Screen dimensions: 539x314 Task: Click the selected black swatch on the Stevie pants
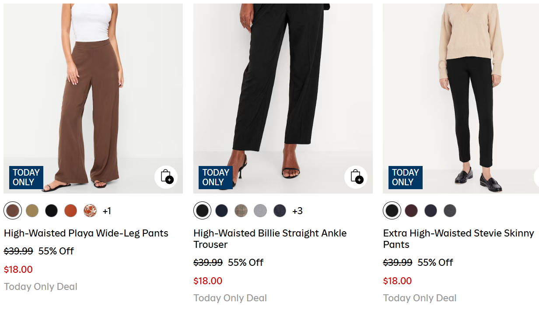pyautogui.click(x=392, y=210)
